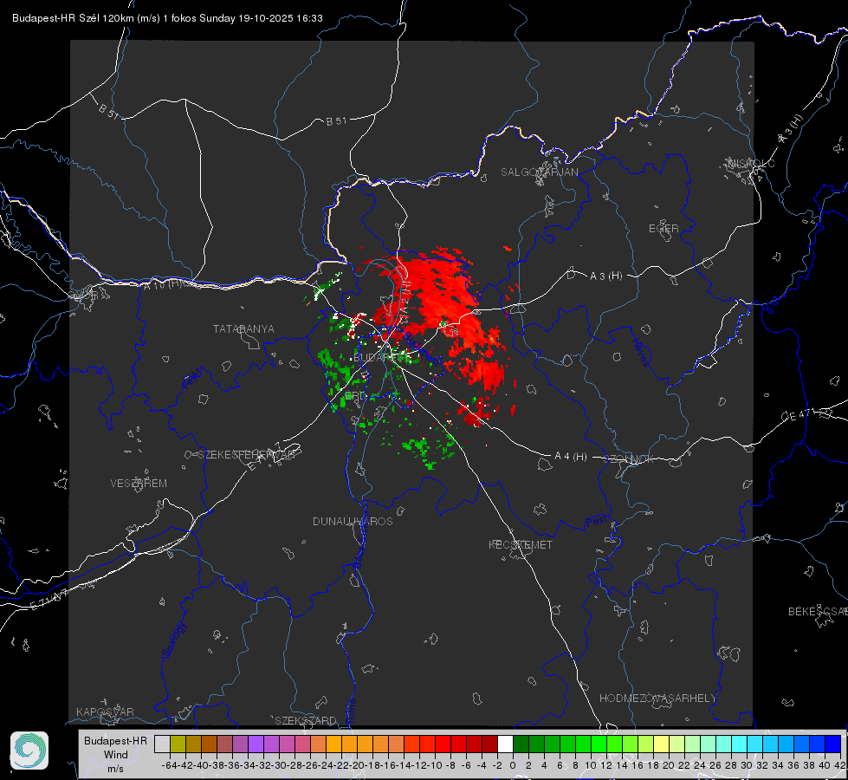Click the 20 value on the legend scale

click(669, 765)
